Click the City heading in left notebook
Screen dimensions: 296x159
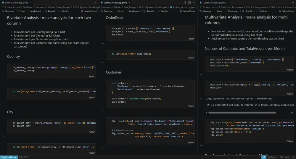point(10,112)
